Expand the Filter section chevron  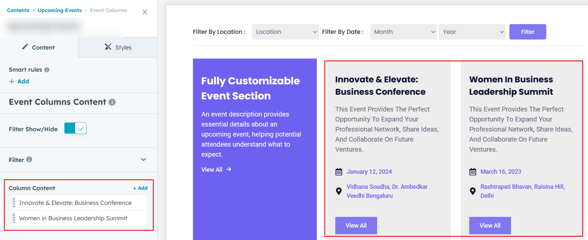tap(144, 160)
